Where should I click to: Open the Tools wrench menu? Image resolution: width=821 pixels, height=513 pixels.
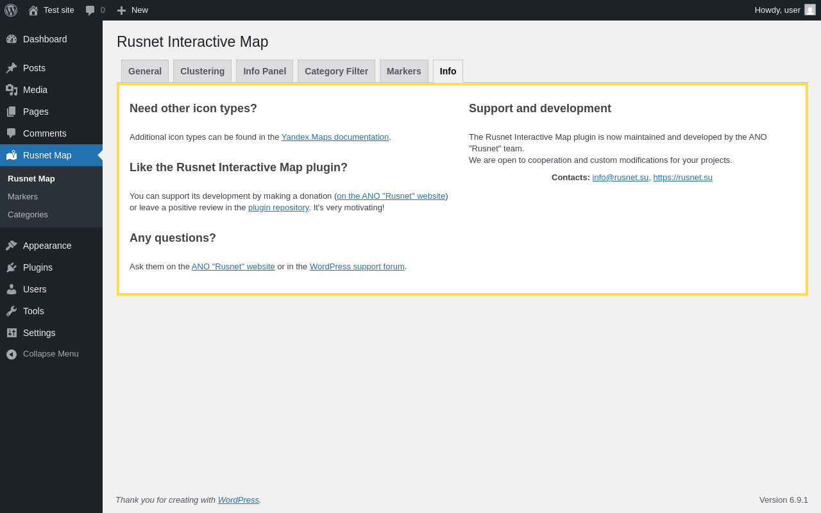(x=12, y=311)
